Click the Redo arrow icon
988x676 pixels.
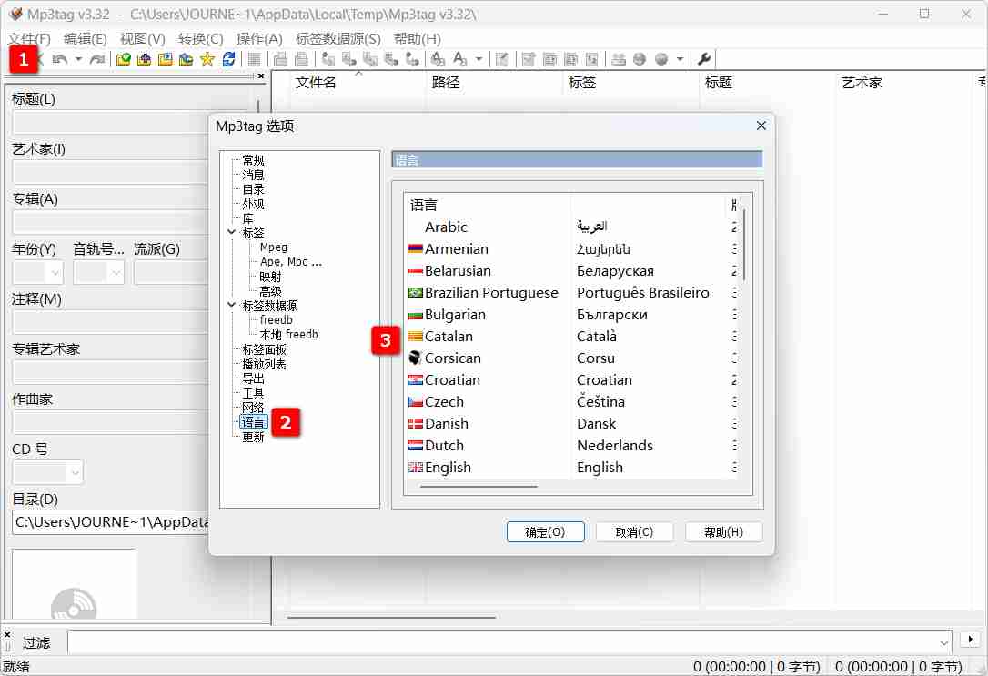coord(96,59)
